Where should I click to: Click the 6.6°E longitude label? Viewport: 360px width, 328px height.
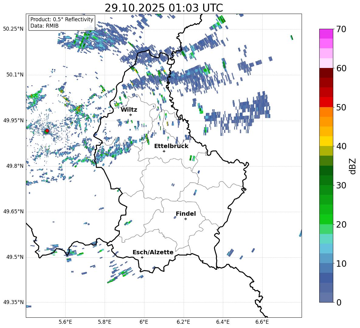point(262,322)
